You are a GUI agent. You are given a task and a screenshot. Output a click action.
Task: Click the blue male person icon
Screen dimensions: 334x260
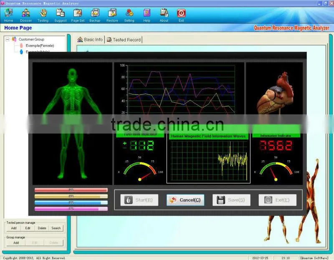[x=21, y=51]
